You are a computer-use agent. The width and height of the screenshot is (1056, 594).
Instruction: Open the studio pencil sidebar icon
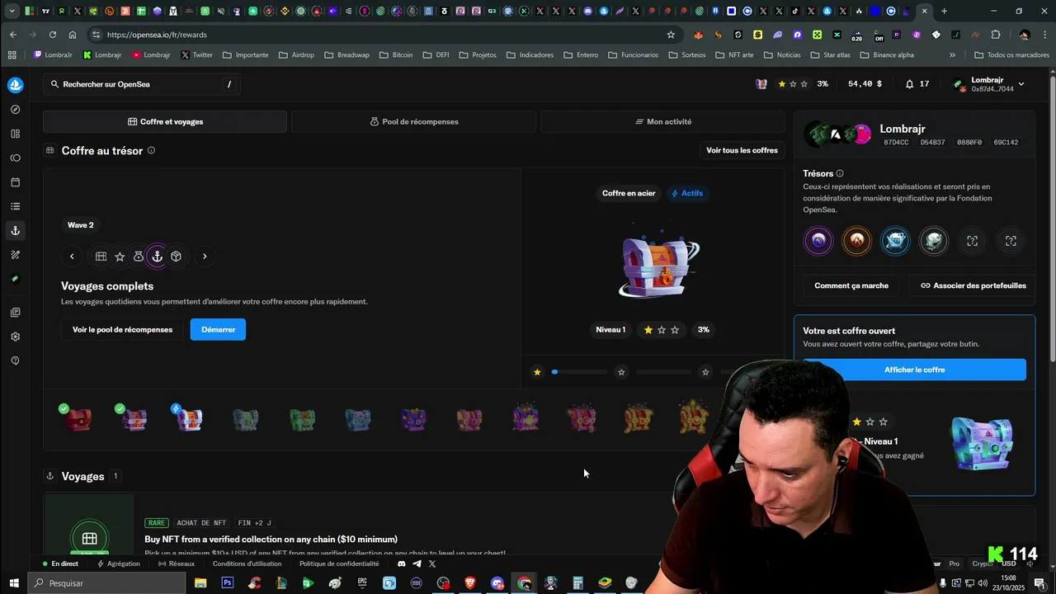click(x=15, y=255)
